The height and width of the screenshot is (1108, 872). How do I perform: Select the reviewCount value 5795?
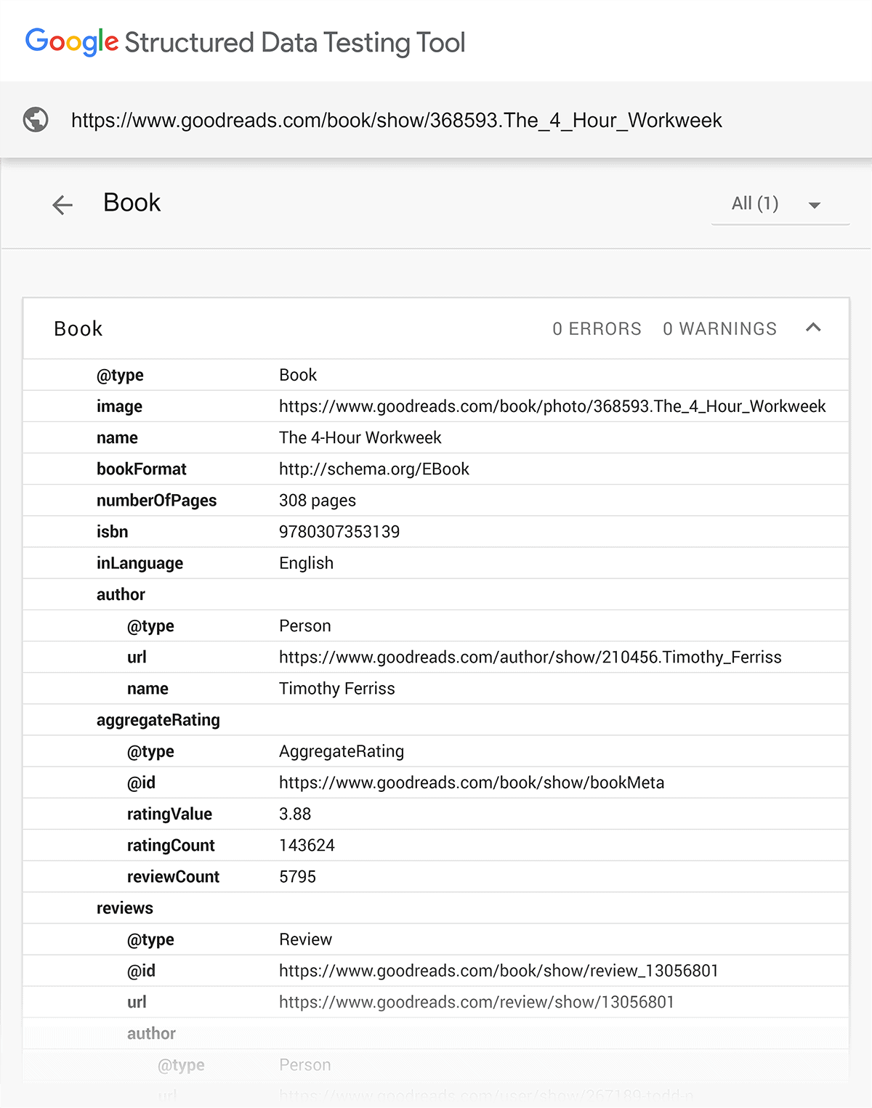297,877
